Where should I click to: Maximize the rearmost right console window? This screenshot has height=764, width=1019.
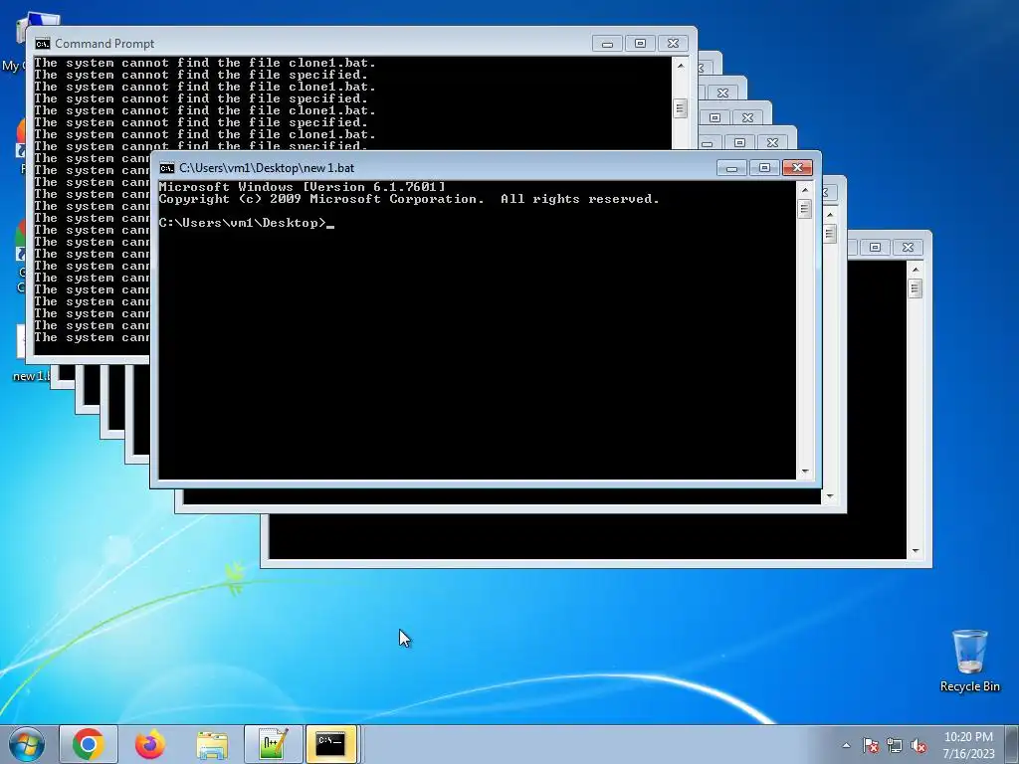click(x=875, y=247)
